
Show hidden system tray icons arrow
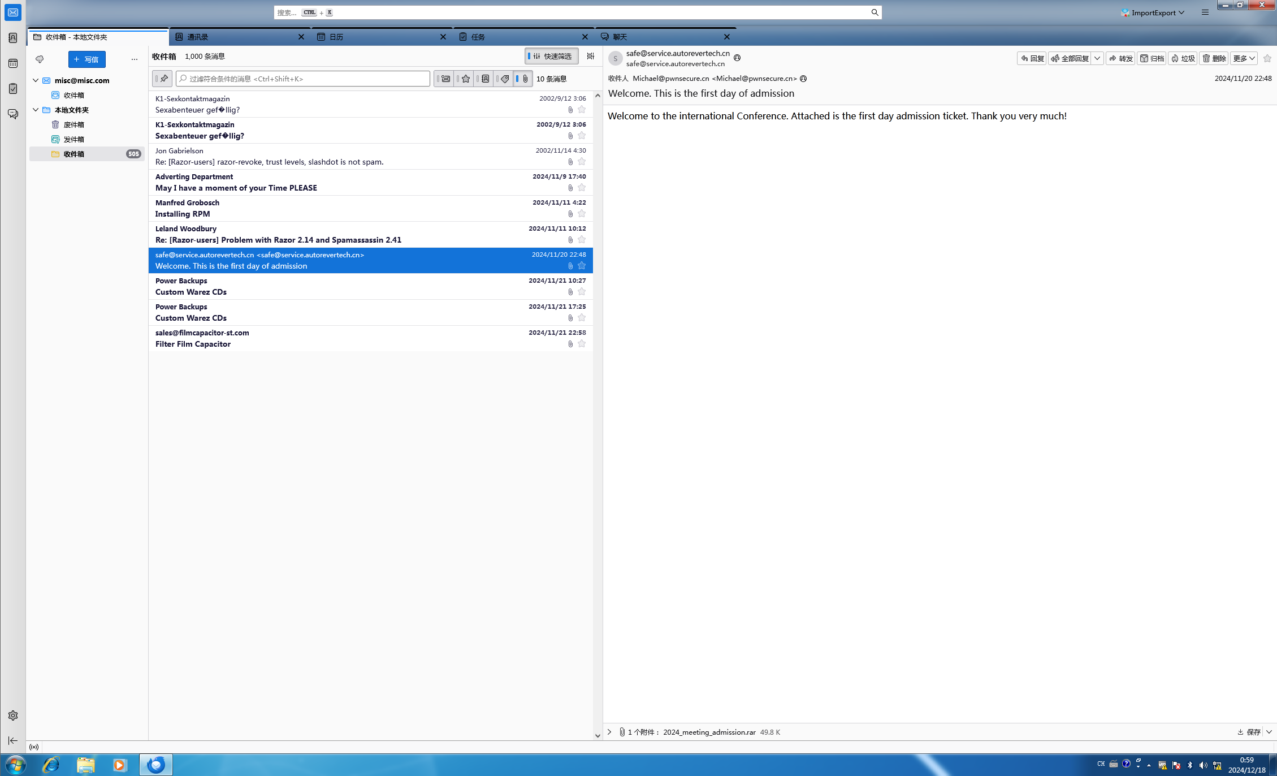(1149, 765)
